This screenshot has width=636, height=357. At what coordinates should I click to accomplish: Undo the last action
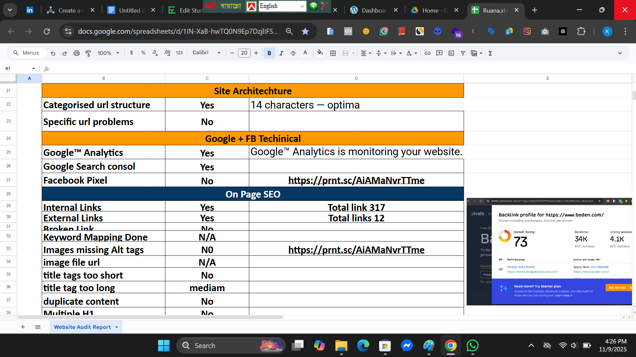53,53
